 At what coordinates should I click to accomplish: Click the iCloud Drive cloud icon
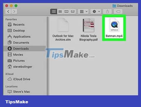click(x=10, y=79)
